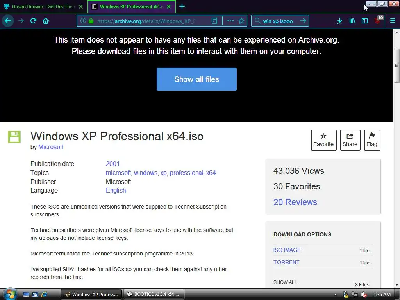
Task: Open the 20 Reviews link
Action: [295, 202]
